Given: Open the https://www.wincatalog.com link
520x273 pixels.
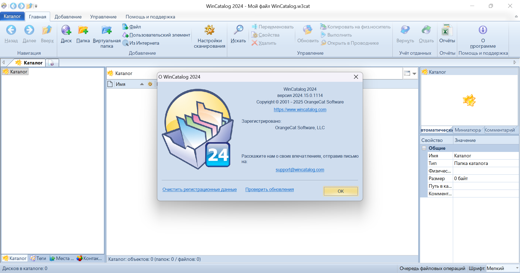Looking at the screenshot, I should pyautogui.click(x=300, y=109).
